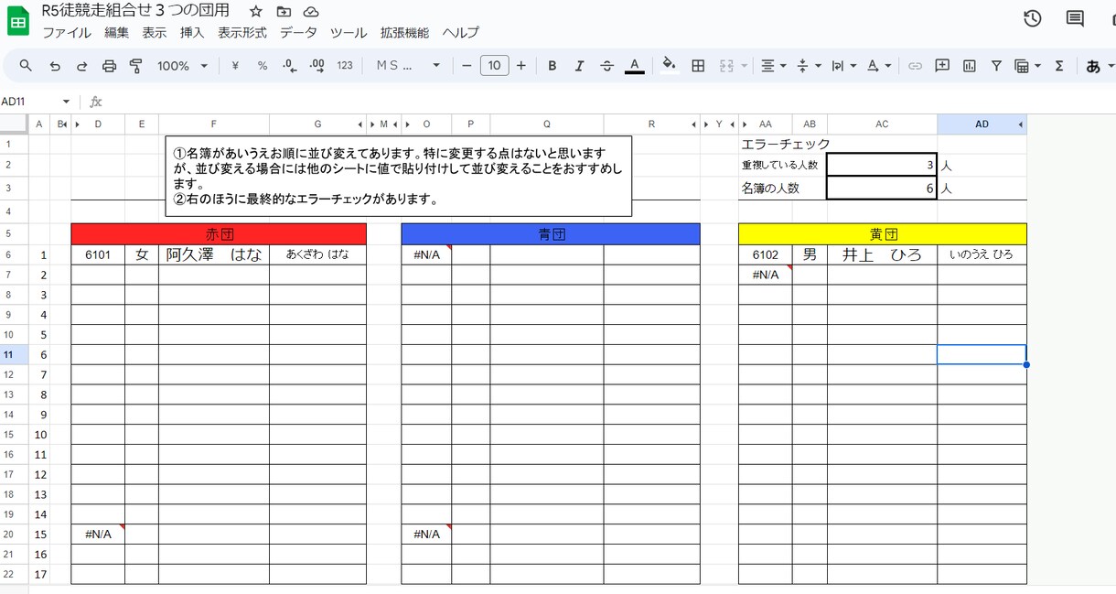Open the データ menu
The image size is (1116, 594).
pyautogui.click(x=298, y=33)
